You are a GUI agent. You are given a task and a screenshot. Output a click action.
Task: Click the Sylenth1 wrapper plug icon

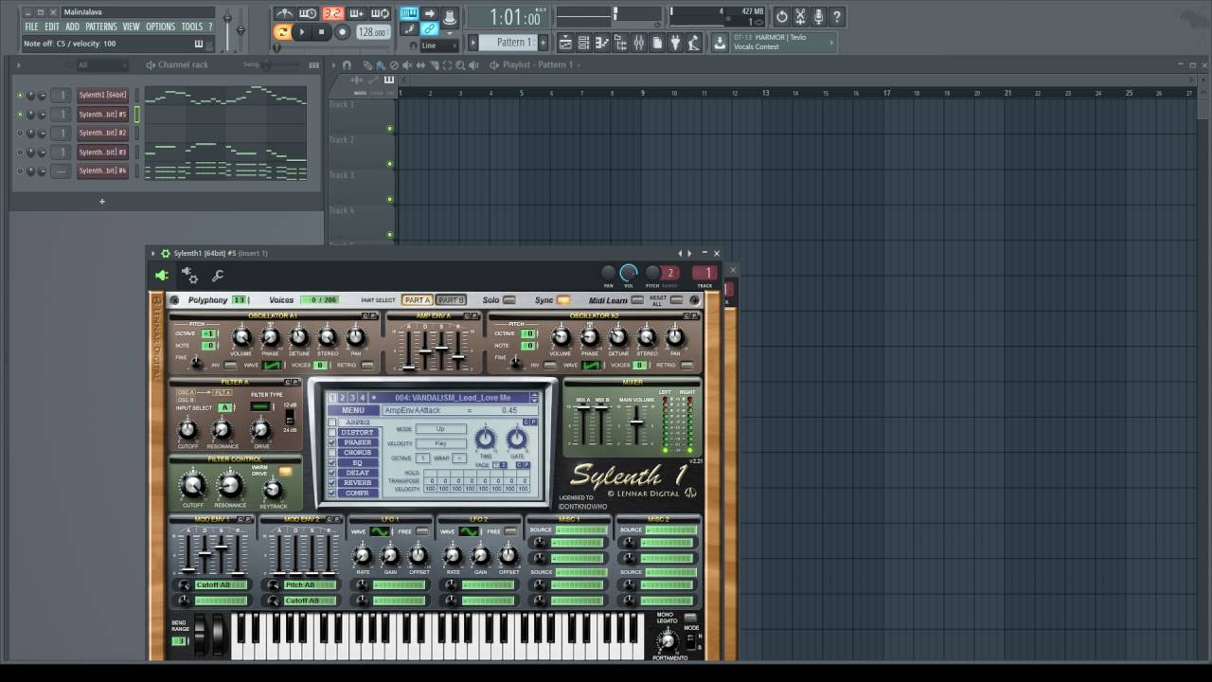[x=162, y=276]
